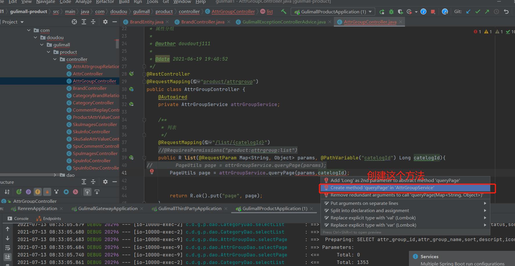Choose "Add 'Long' as 2nd parameter" quick fix
515x266 pixels.
coord(405,180)
